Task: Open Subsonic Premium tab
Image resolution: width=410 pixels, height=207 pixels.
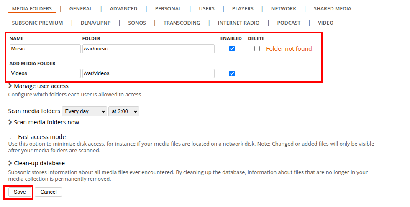Action: (x=37, y=23)
